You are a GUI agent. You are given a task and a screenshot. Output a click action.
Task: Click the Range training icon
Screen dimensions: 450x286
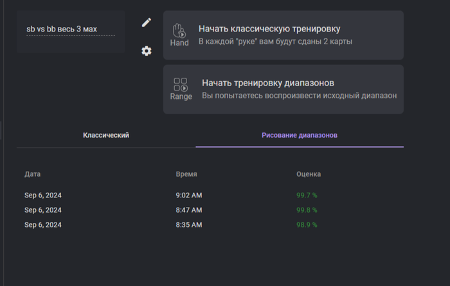181,89
